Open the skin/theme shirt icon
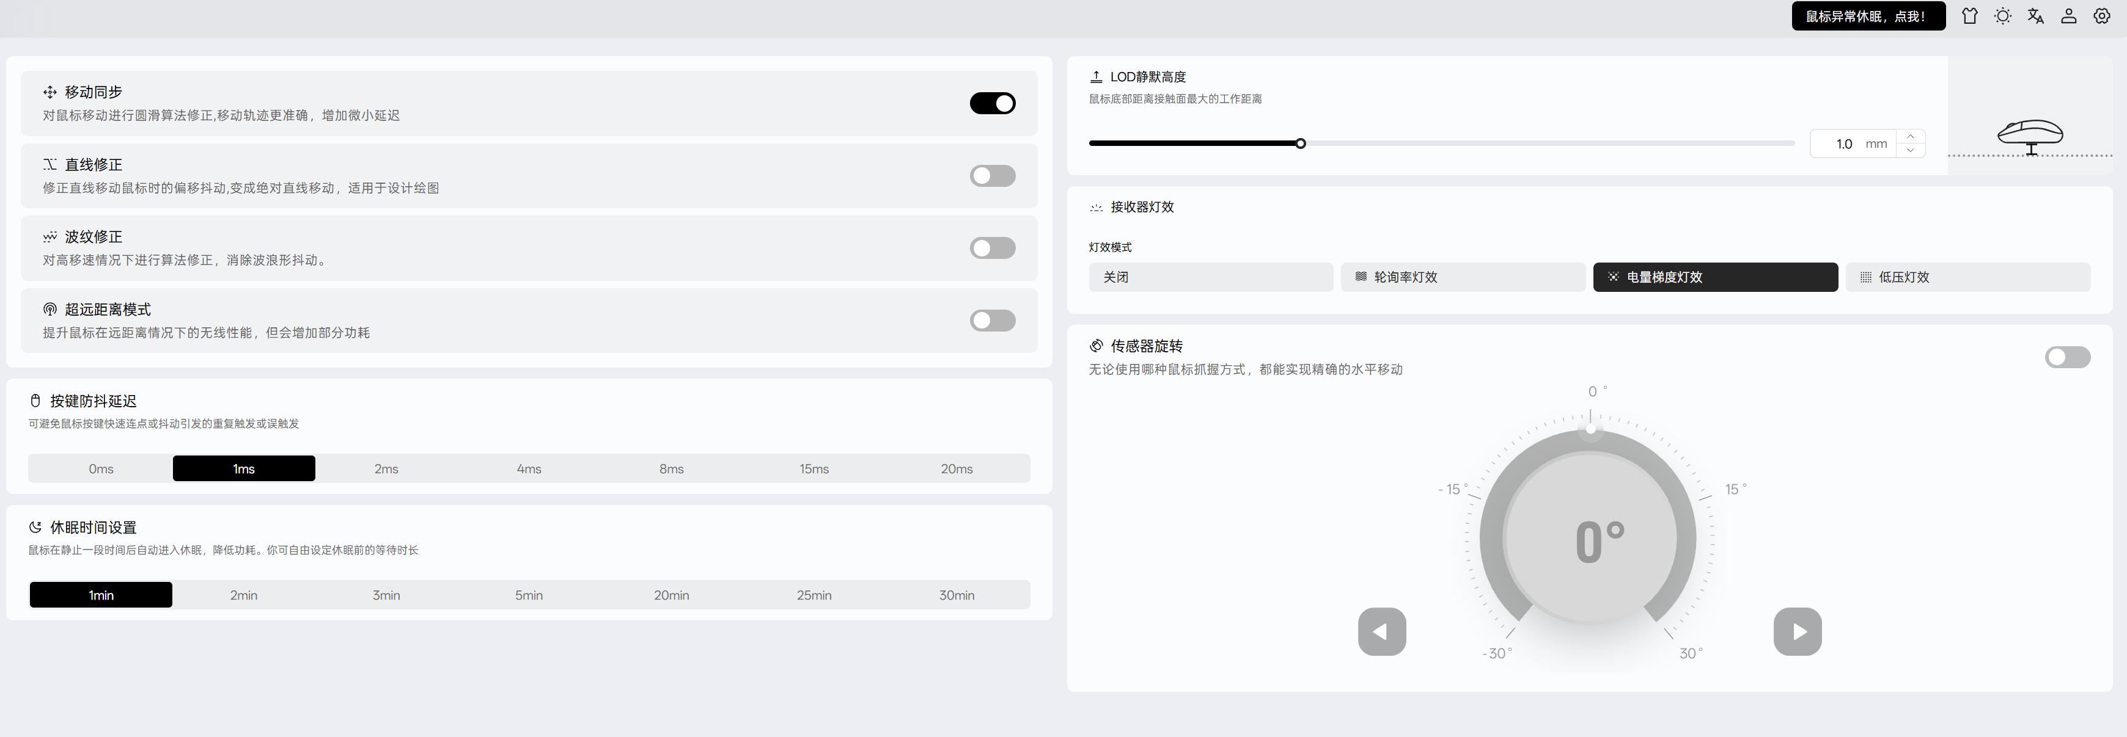 pyautogui.click(x=1970, y=16)
